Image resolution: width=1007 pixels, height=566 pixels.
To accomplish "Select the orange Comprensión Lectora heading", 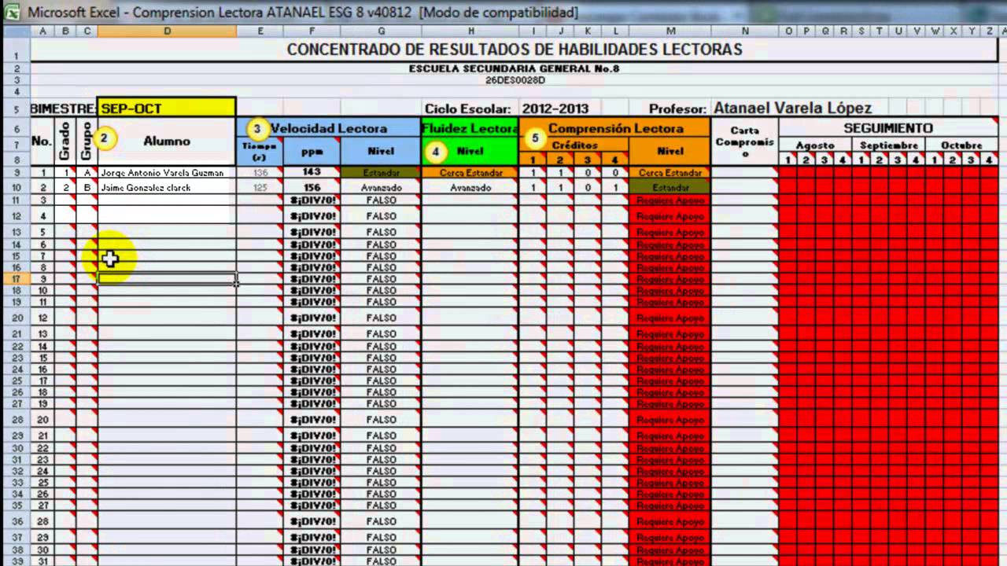I will click(x=615, y=128).
